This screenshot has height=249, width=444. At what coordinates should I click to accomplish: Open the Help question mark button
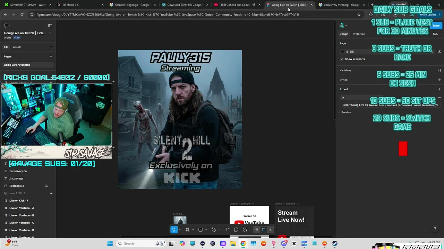[435, 229]
